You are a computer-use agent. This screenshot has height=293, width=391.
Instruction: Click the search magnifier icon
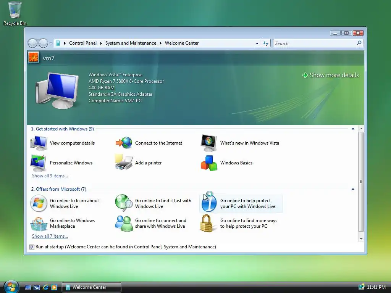click(359, 43)
